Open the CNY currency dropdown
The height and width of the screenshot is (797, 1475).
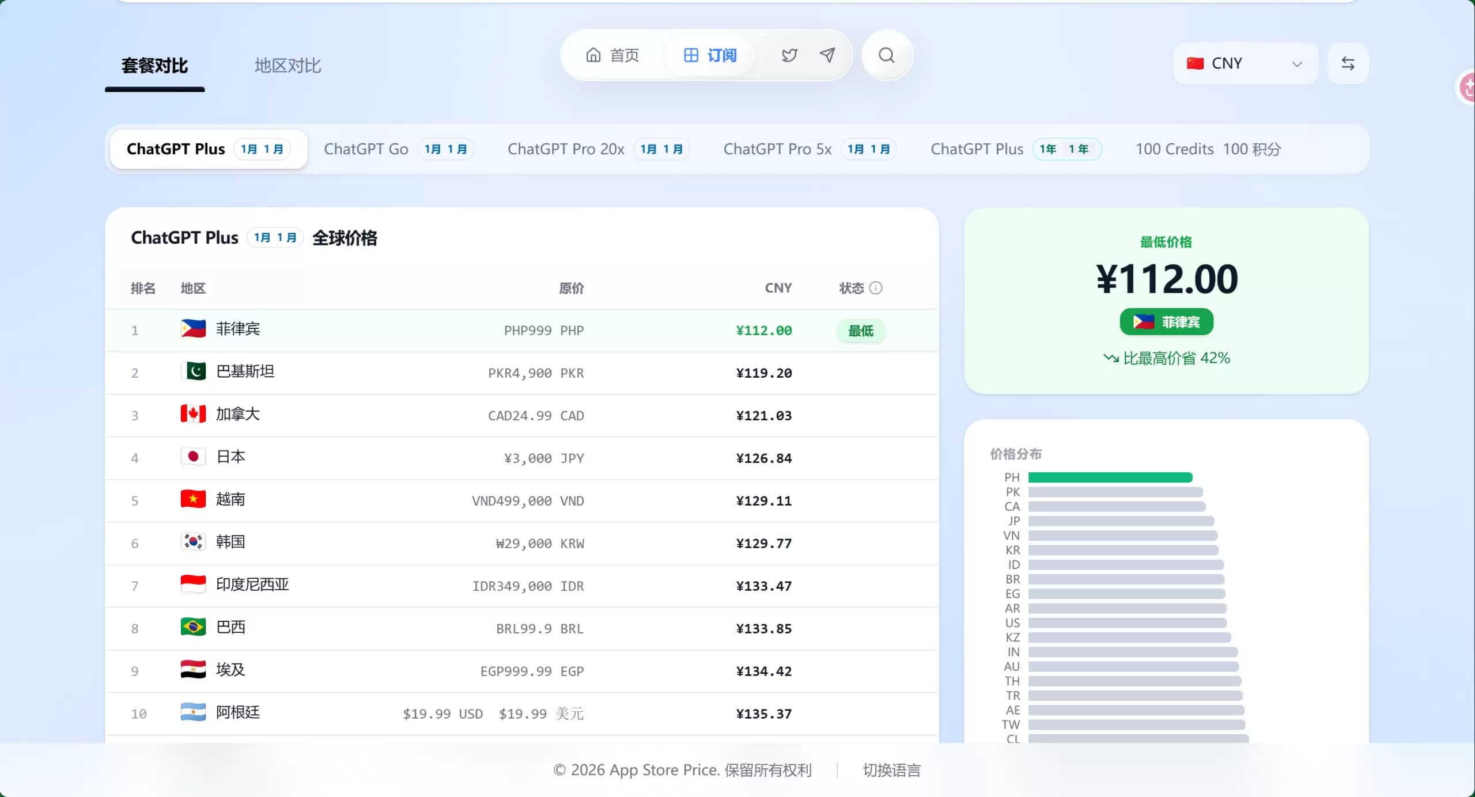point(1246,63)
